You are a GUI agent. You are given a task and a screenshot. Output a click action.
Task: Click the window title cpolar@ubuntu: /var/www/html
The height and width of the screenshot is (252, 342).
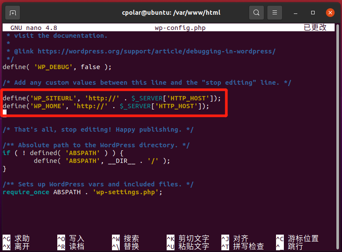pyautogui.click(x=171, y=13)
